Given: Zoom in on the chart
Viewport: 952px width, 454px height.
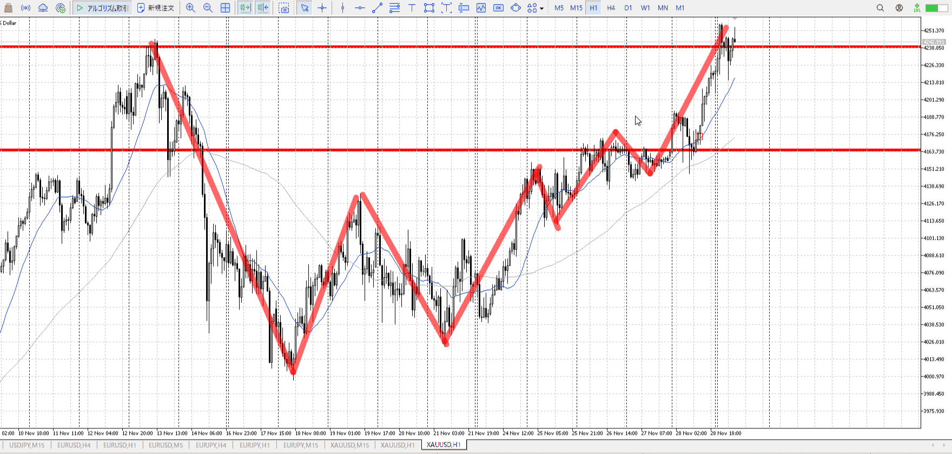Looking at the screenshot, I should (190, 8).
